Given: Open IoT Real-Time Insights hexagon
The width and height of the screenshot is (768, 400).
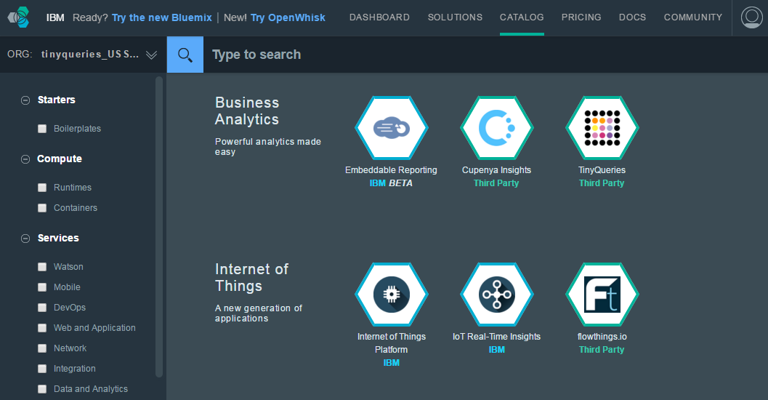Looking at the screenshot, I should (497, 295).
